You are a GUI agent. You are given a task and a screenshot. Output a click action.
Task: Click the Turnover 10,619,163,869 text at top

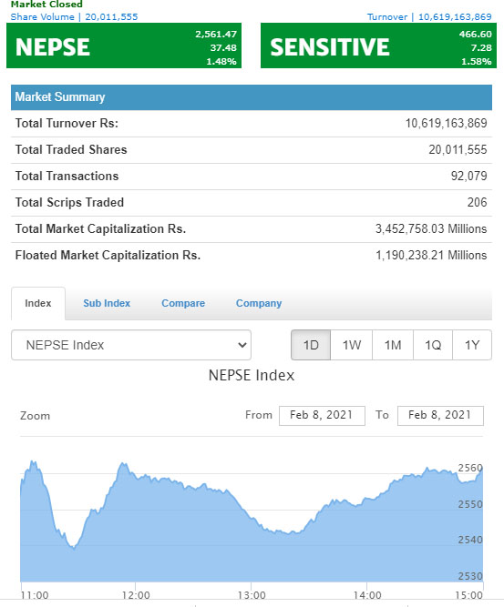429,17
